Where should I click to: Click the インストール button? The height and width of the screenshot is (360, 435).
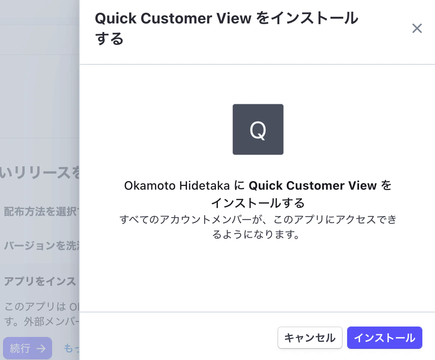click(x=384, y=338)
